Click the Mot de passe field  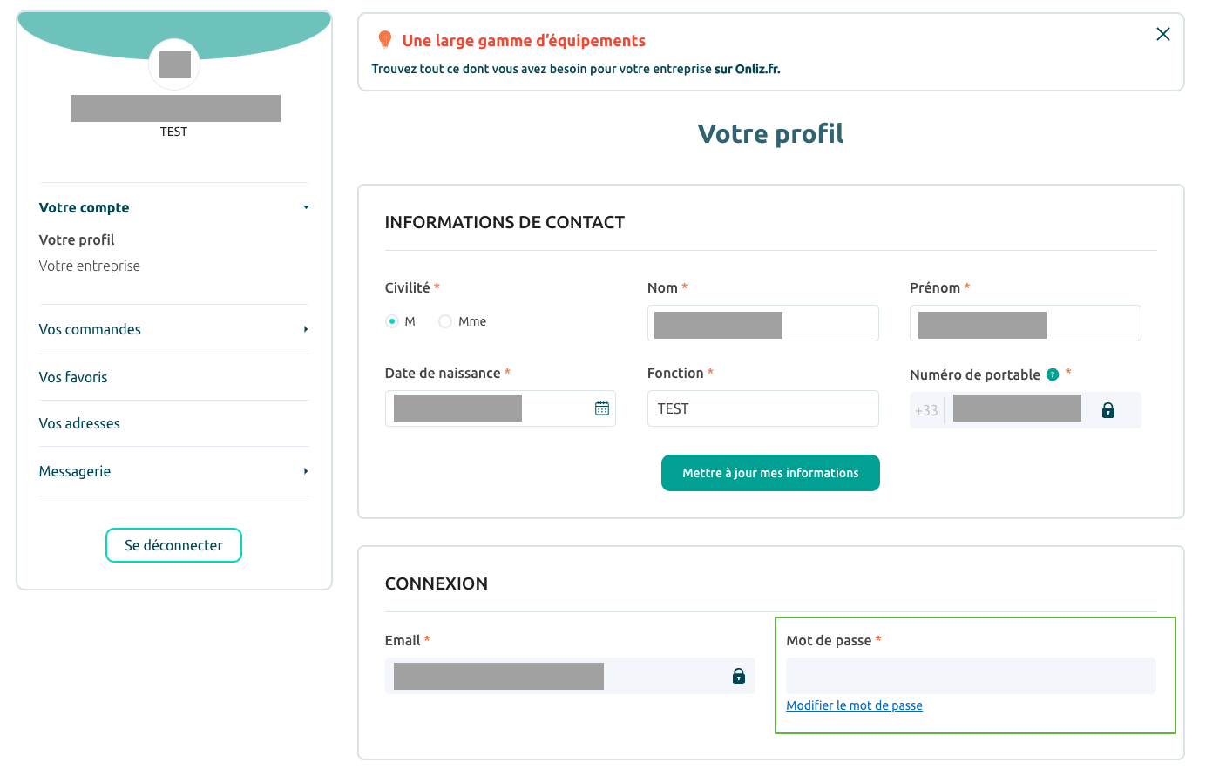click(971, 676)
